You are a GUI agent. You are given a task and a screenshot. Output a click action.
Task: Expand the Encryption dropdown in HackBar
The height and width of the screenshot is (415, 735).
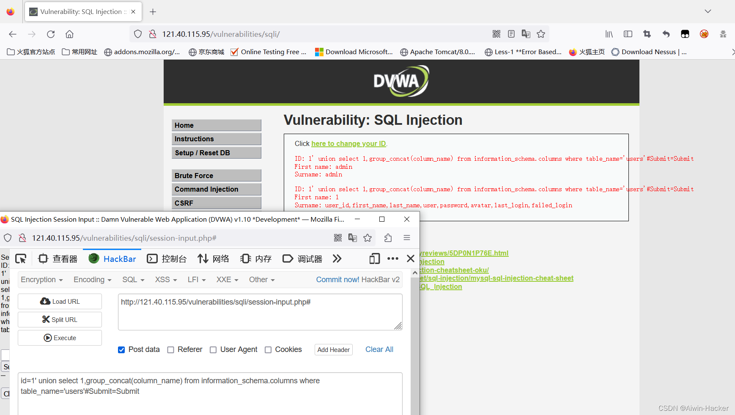click(42, 280)
